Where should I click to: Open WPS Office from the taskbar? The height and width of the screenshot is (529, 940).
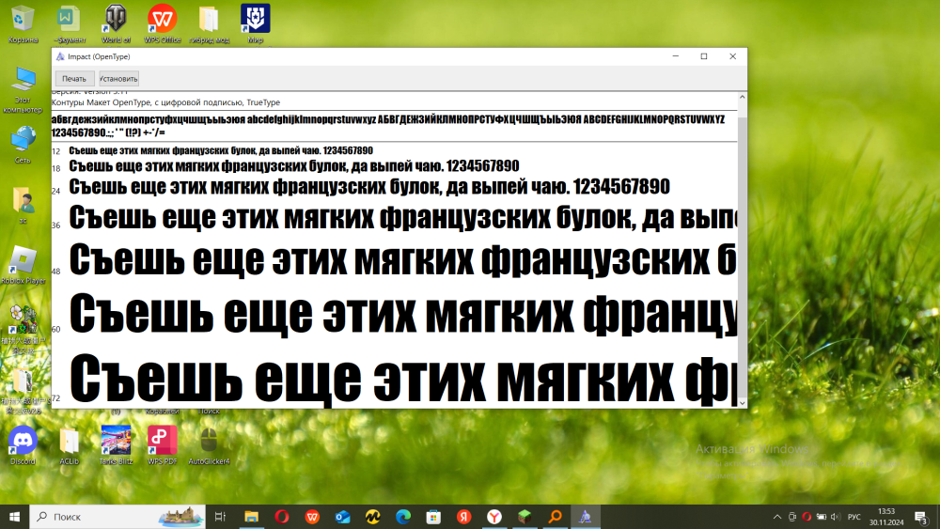(x=312, y=517)
